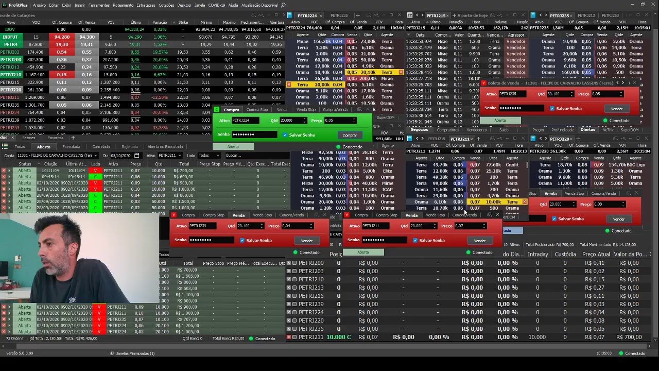Click Aberta status under Boleta de Venda

[x=500, y=120]
